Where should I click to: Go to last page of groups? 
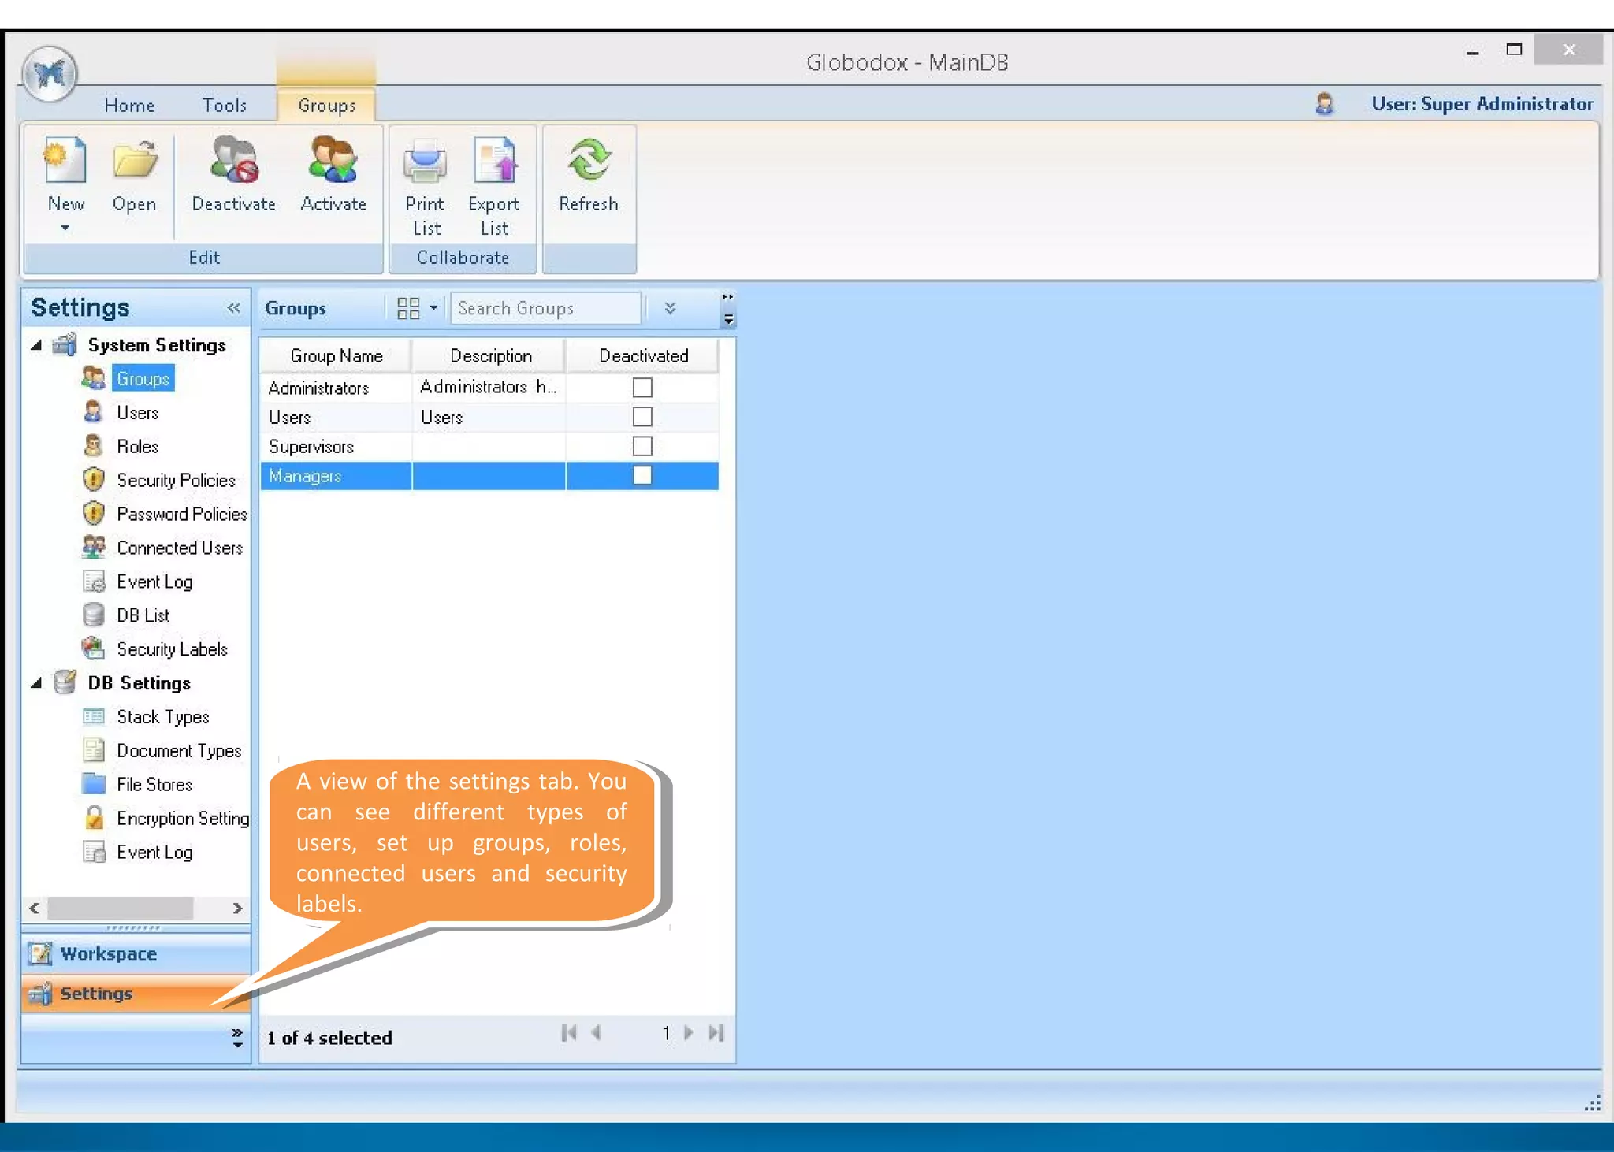click(x=716, y=1033)
